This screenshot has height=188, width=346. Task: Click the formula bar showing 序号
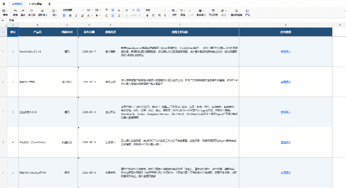(x=177, y=20)
